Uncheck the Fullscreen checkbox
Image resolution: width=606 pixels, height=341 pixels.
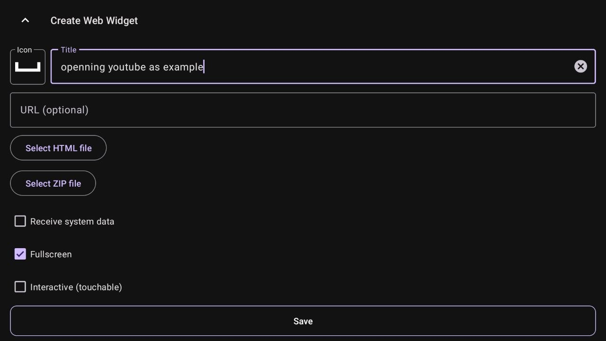click(20, 254)
